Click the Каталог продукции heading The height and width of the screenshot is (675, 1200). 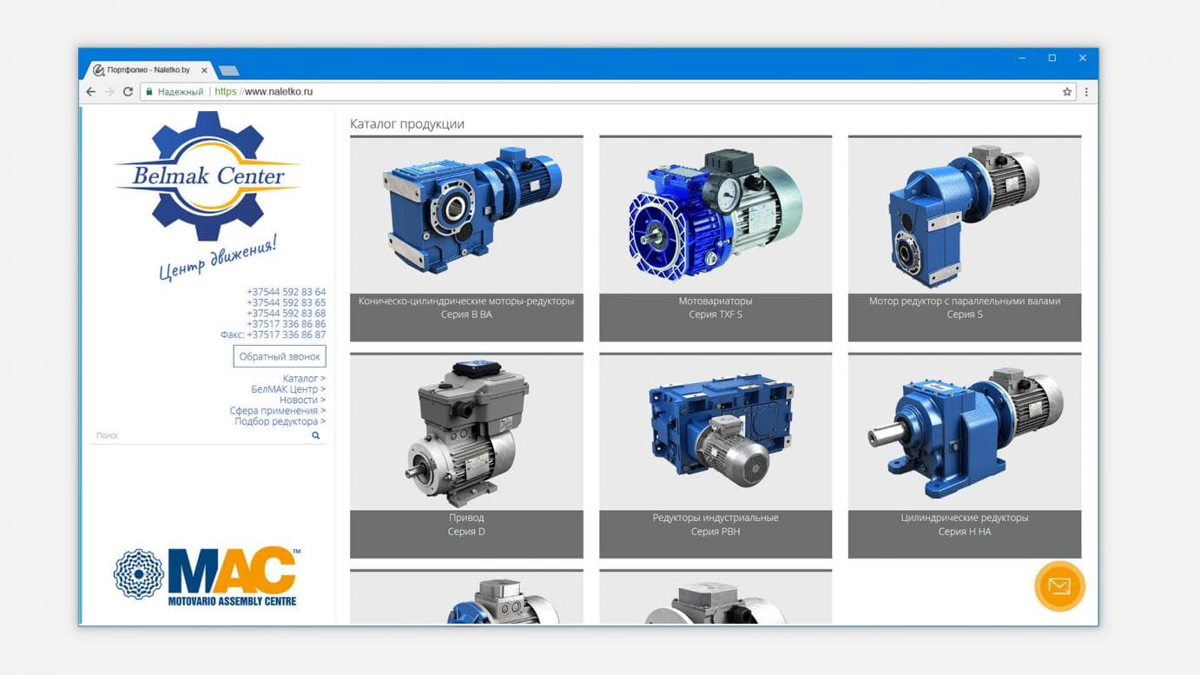[407, 124]
